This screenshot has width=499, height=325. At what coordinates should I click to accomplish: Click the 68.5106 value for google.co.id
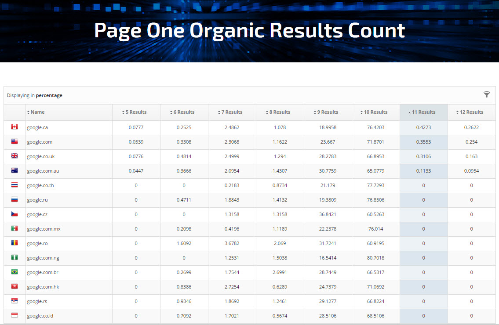(375, 316)
